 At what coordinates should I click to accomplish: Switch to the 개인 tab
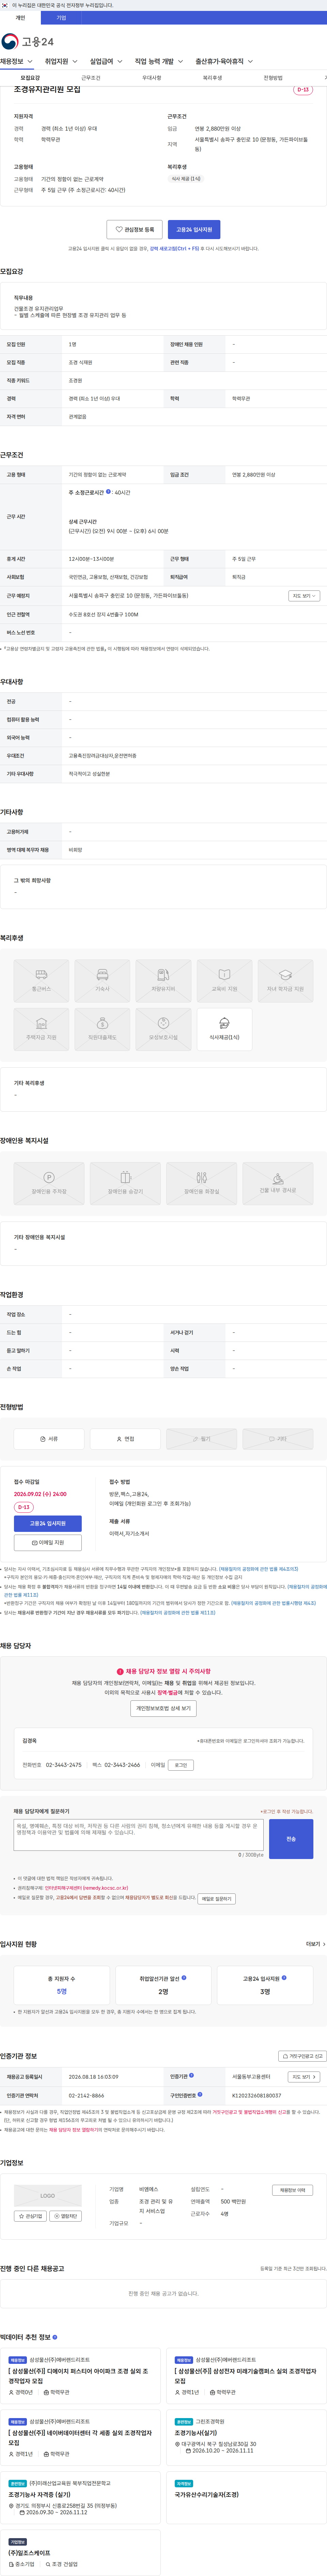(x=20, y=18)
